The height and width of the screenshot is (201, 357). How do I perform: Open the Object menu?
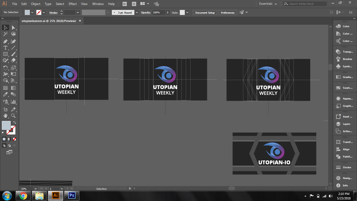click(36, 4)
